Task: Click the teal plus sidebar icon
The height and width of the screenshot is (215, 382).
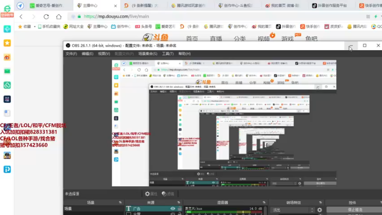Action: click(x=7, y=29)
